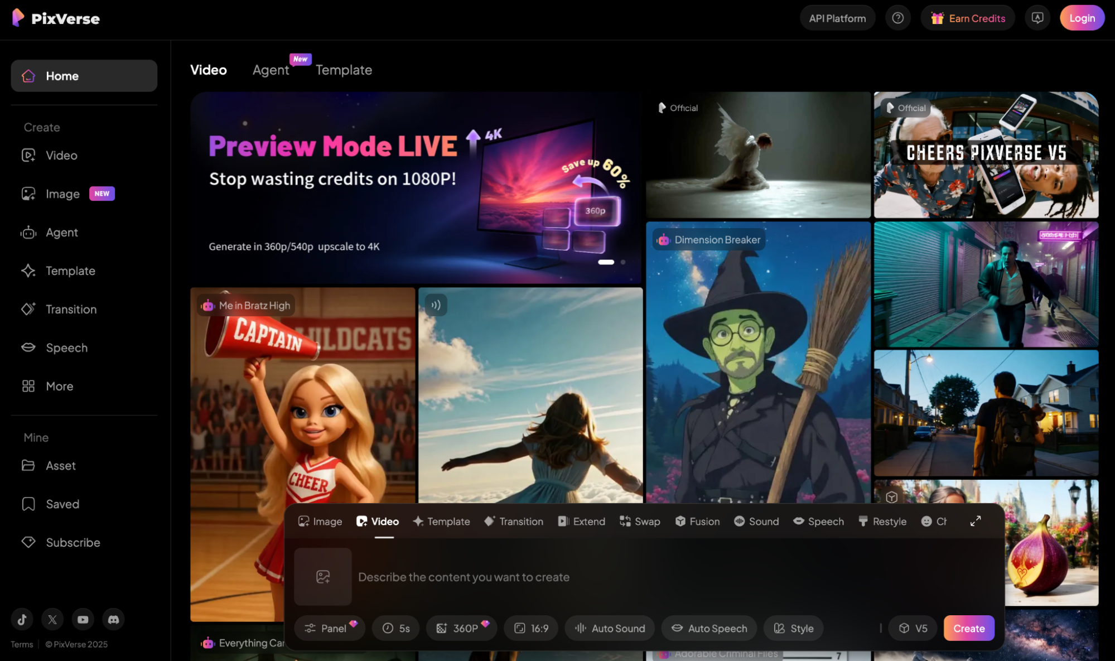Toggle Auto Sound option
The height and width of the screenshot is (661, 1115).
pos(610,628)
